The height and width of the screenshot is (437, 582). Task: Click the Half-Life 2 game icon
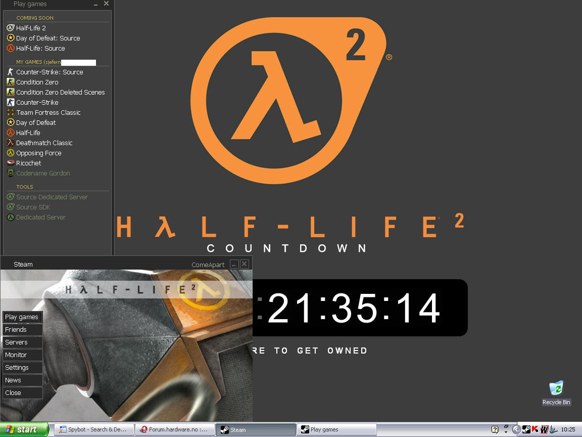[x=11, y=27]
